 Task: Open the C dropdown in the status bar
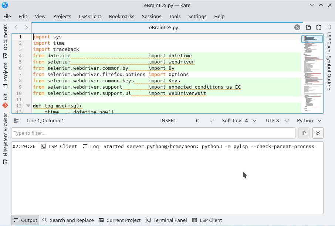tap(205, 121)
